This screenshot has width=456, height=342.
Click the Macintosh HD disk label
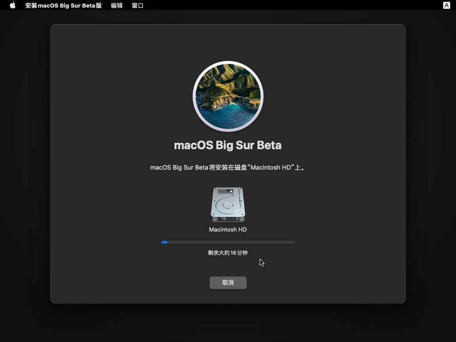tap(228, 229)
